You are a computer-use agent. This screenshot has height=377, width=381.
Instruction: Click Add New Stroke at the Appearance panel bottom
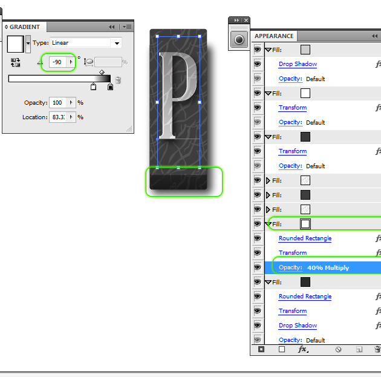(261, 349)
